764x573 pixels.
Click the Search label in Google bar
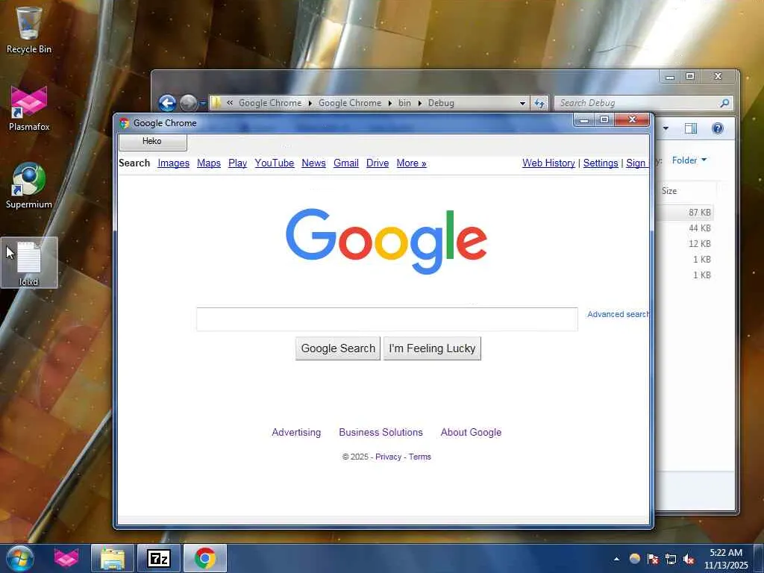coord(134,163)
